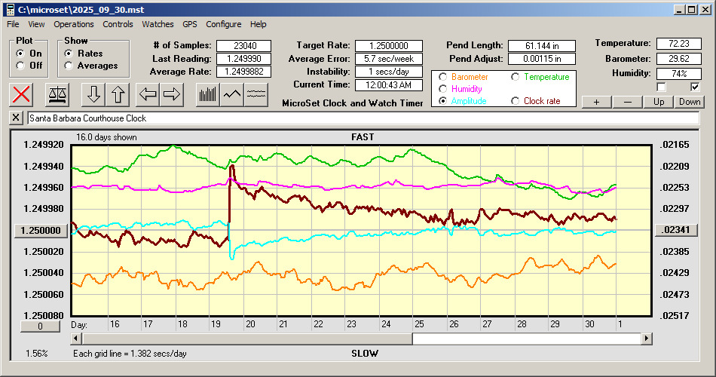Select the Clock rate trace option
The image size is (716, 377).
(516, 101)
